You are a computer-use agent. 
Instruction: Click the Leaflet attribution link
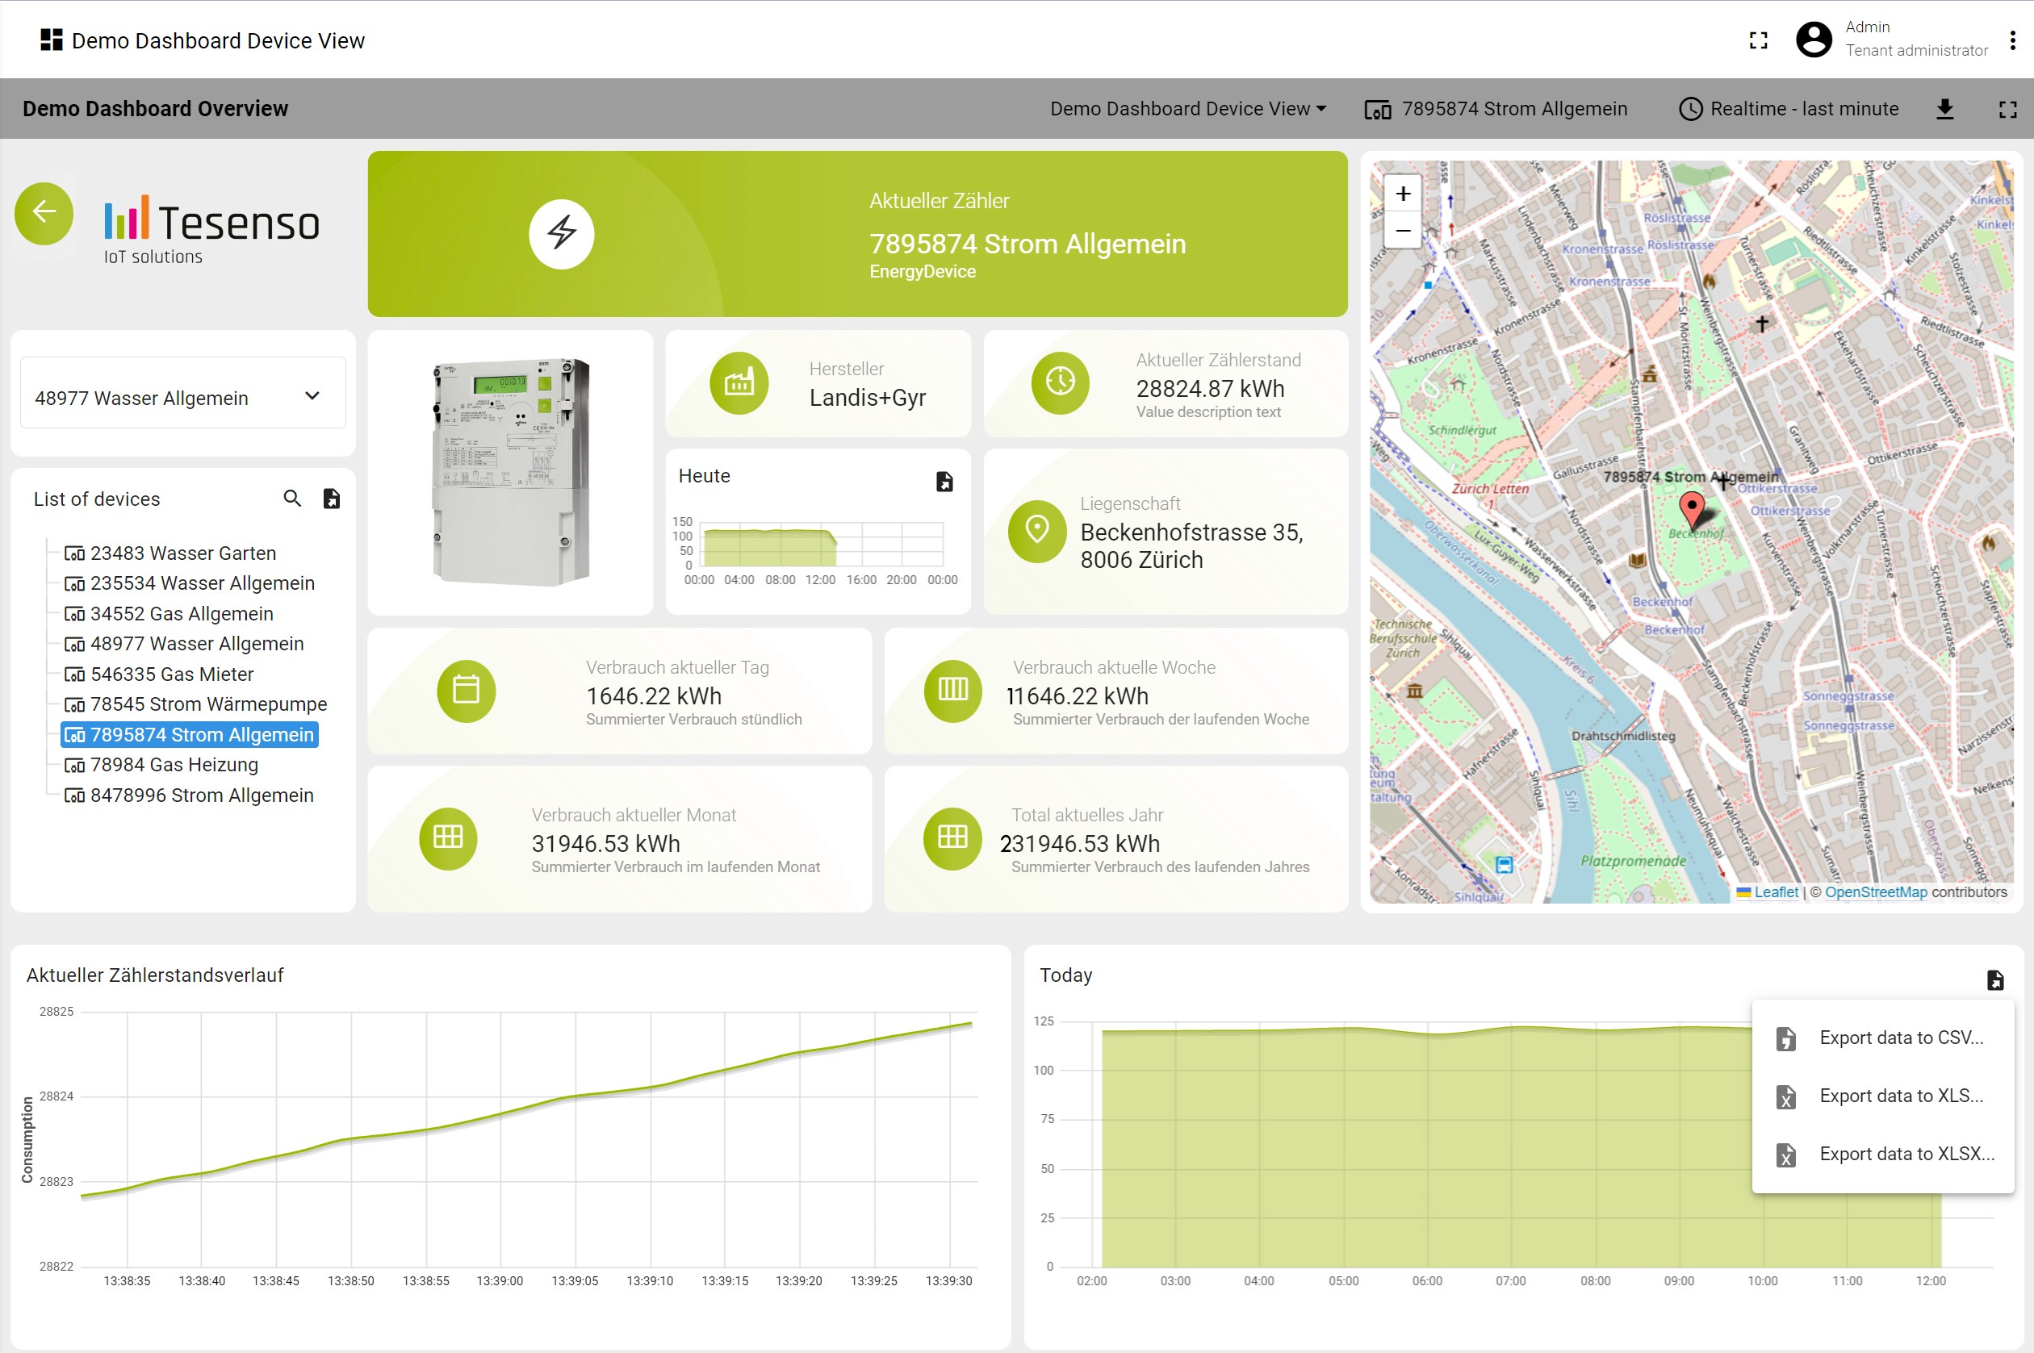[1776, 892]
